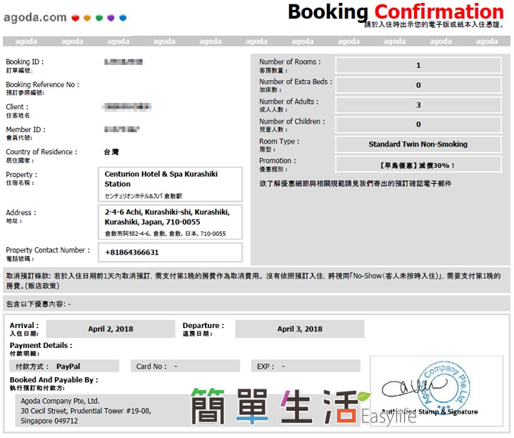Click the Japanese hotel name センチュリオンホテル
This screenshot has width=514, height=438.
pyautogui.click(x=143, y=196)
